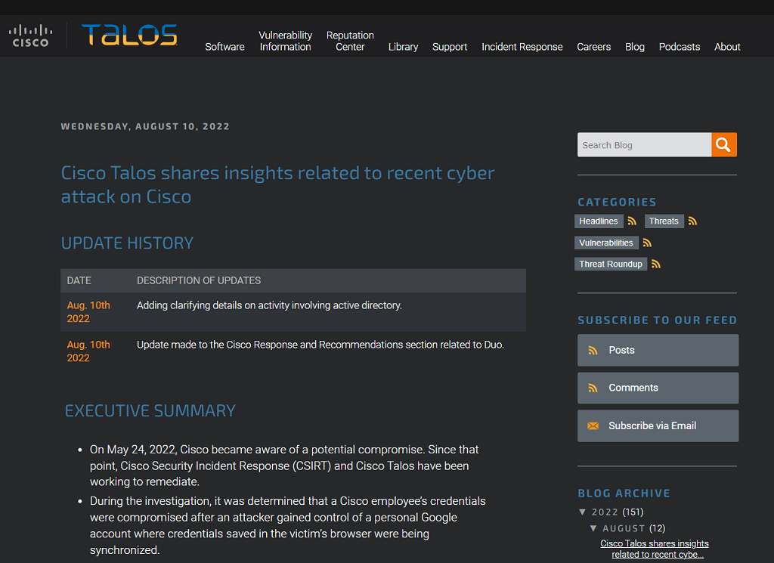Click the Talos logo

pyautogui.click(x=128, y=34)
